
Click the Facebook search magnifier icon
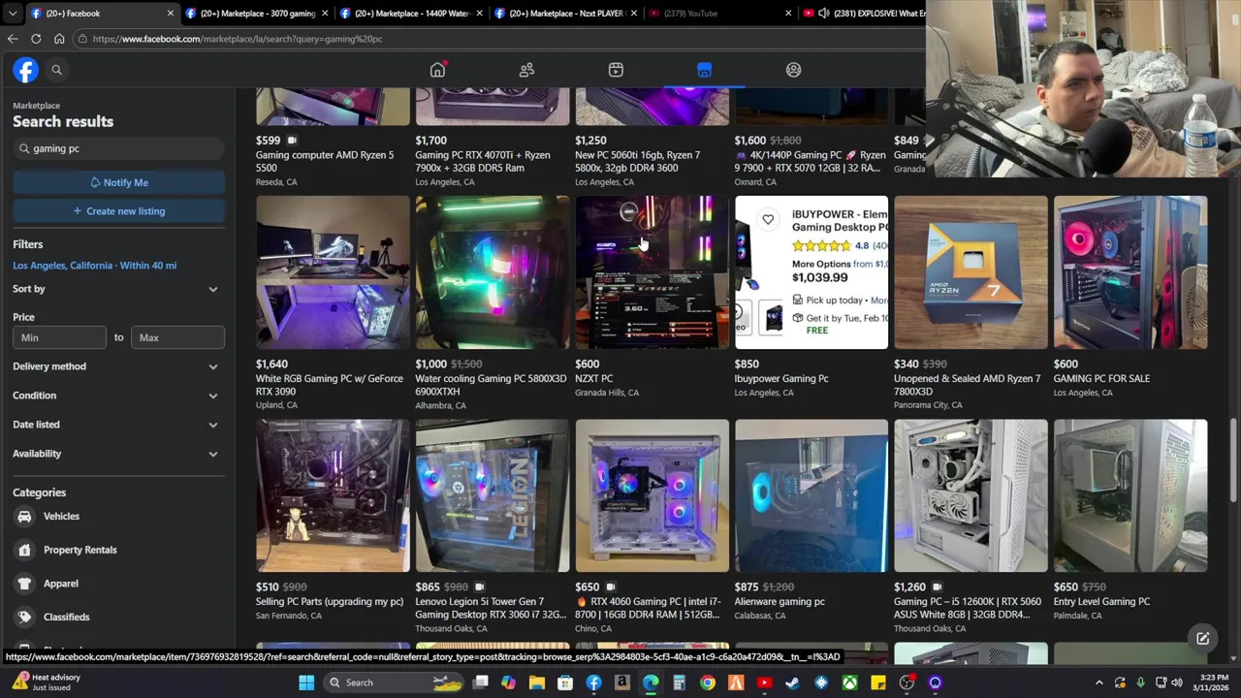coord(56,70)
